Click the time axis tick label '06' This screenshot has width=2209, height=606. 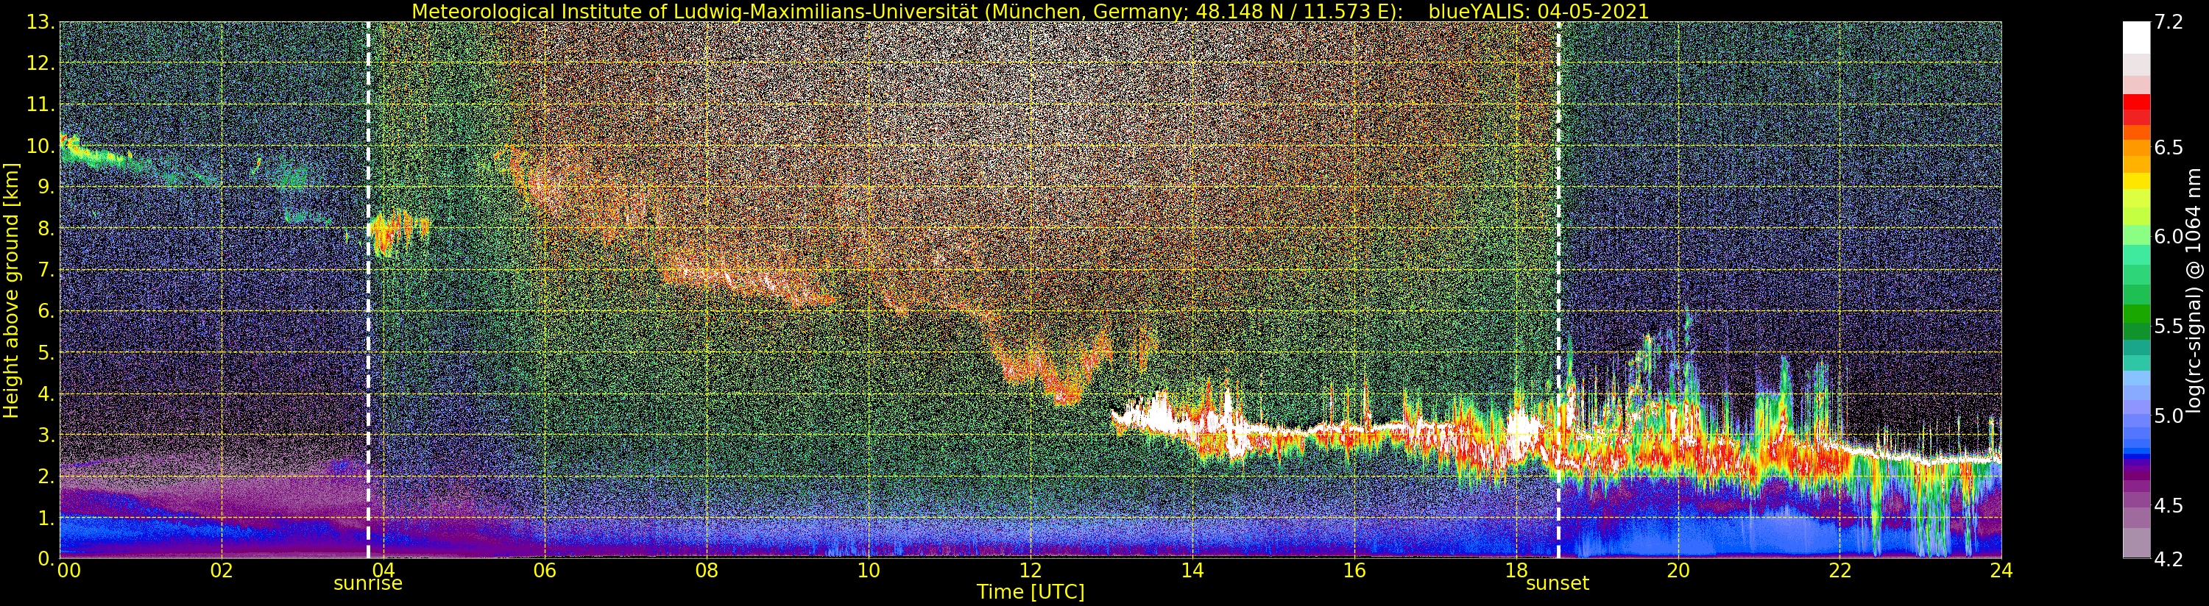tap(545, 571)
